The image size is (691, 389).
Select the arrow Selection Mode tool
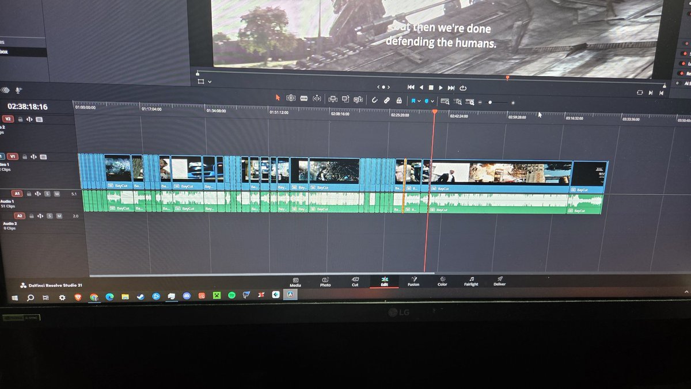pyautogui.click(x=278, y=98)
